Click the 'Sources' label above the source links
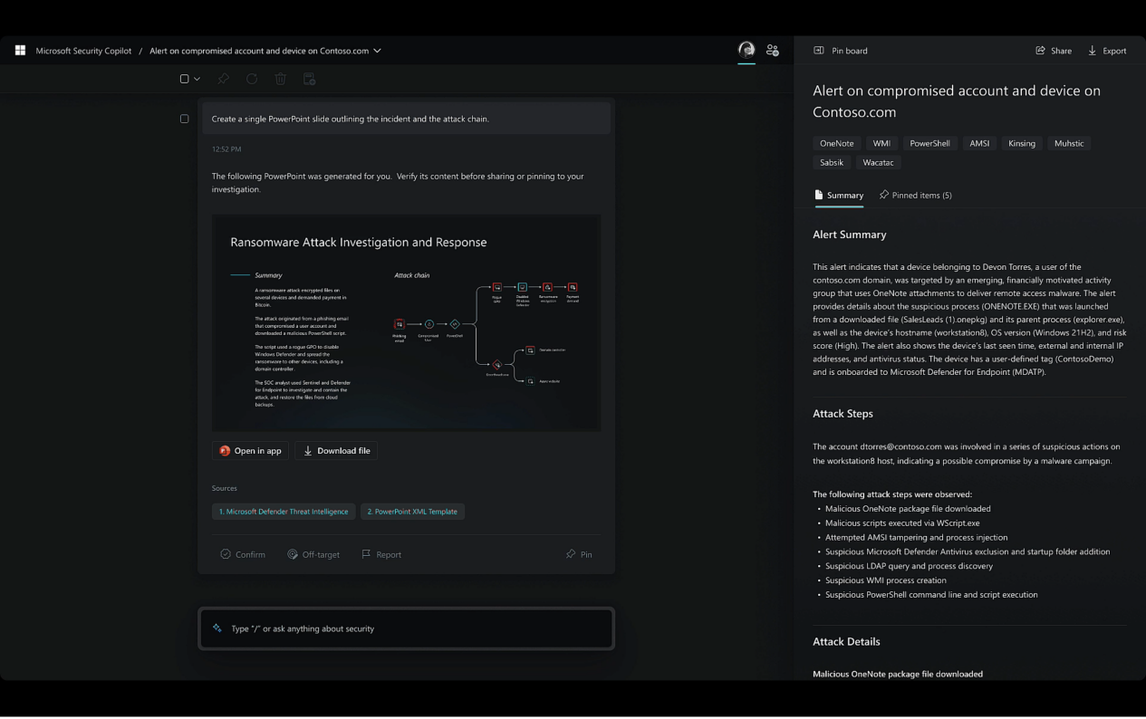The image size is (1146, 719). pyautogui.click(x=225, y=488)
